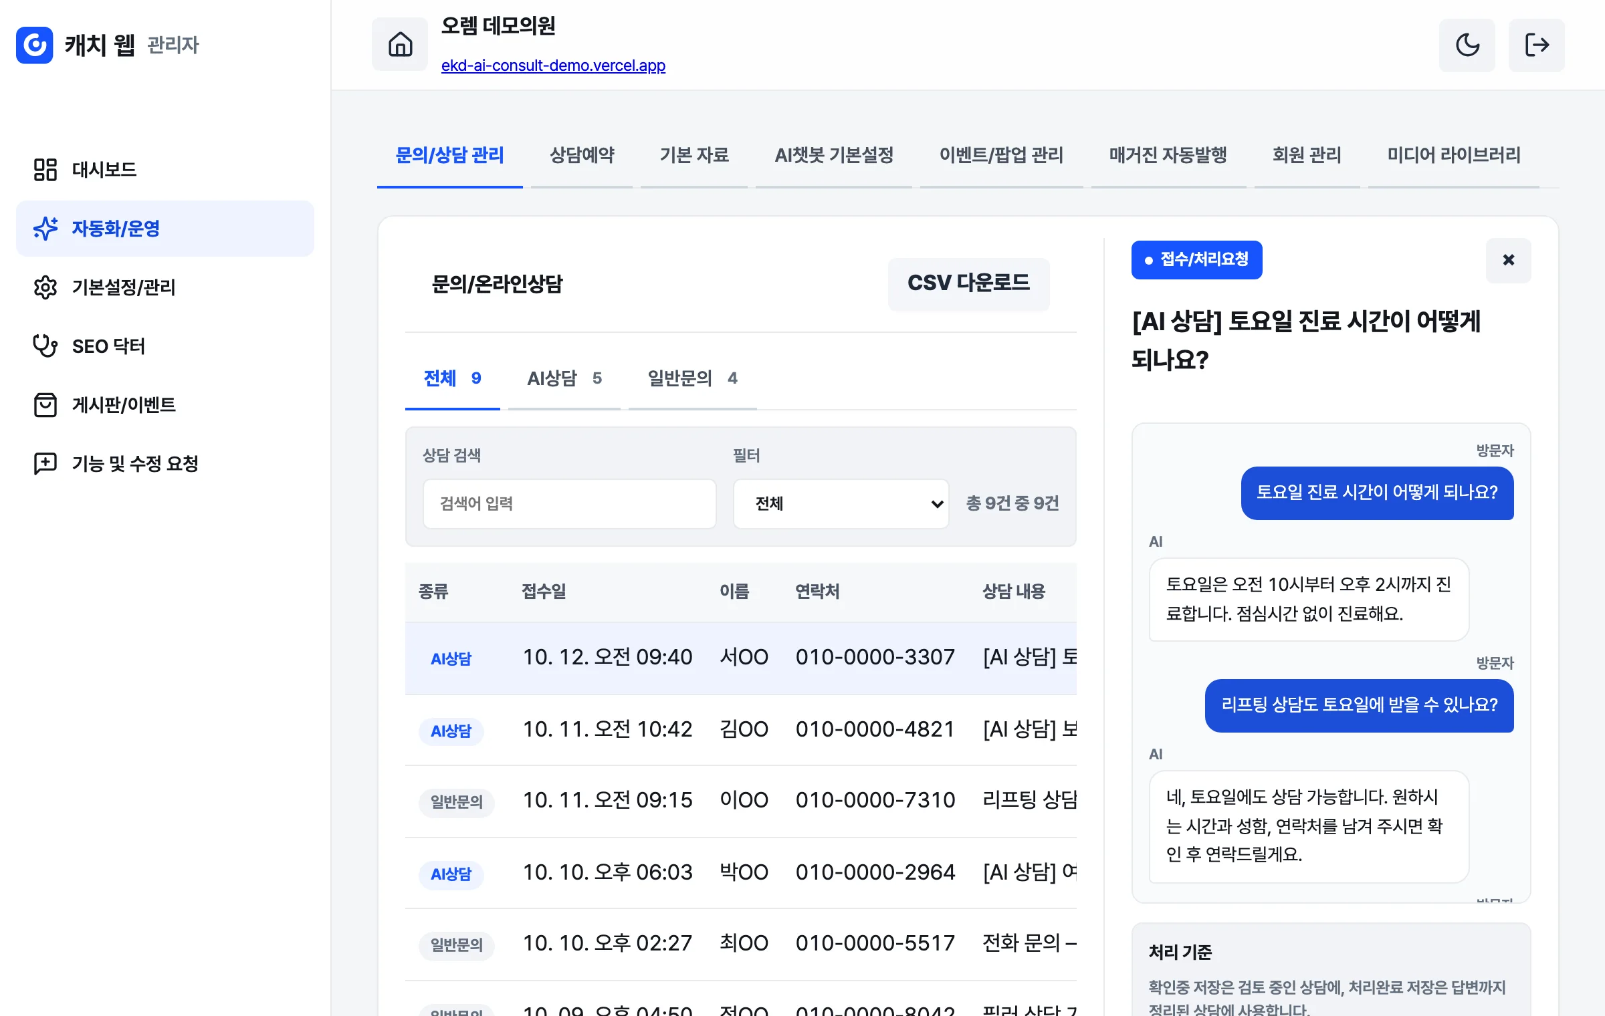The width and height of the screenshot is (1605, 1016).
Task: Open the 이OO 일반문의 row
Action: pos(741,801)
